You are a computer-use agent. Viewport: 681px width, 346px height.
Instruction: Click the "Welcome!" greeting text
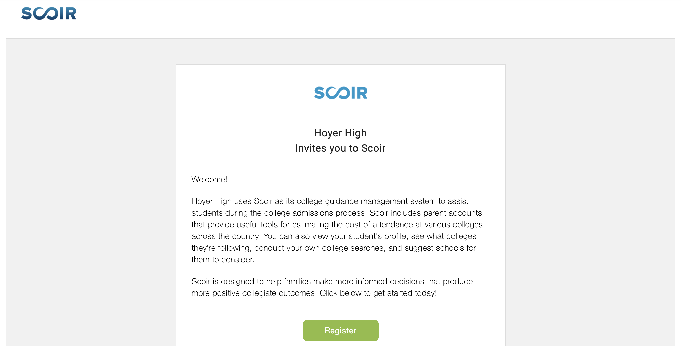click(209, 179)
